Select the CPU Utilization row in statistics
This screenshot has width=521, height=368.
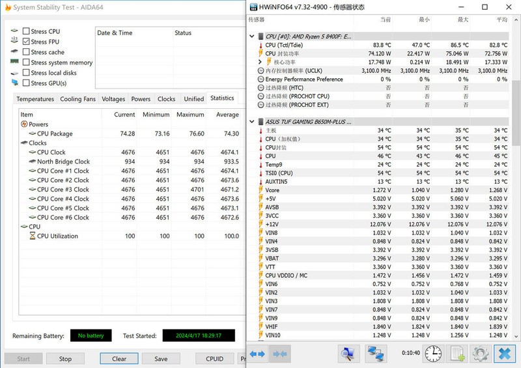[x=130, y=236]
